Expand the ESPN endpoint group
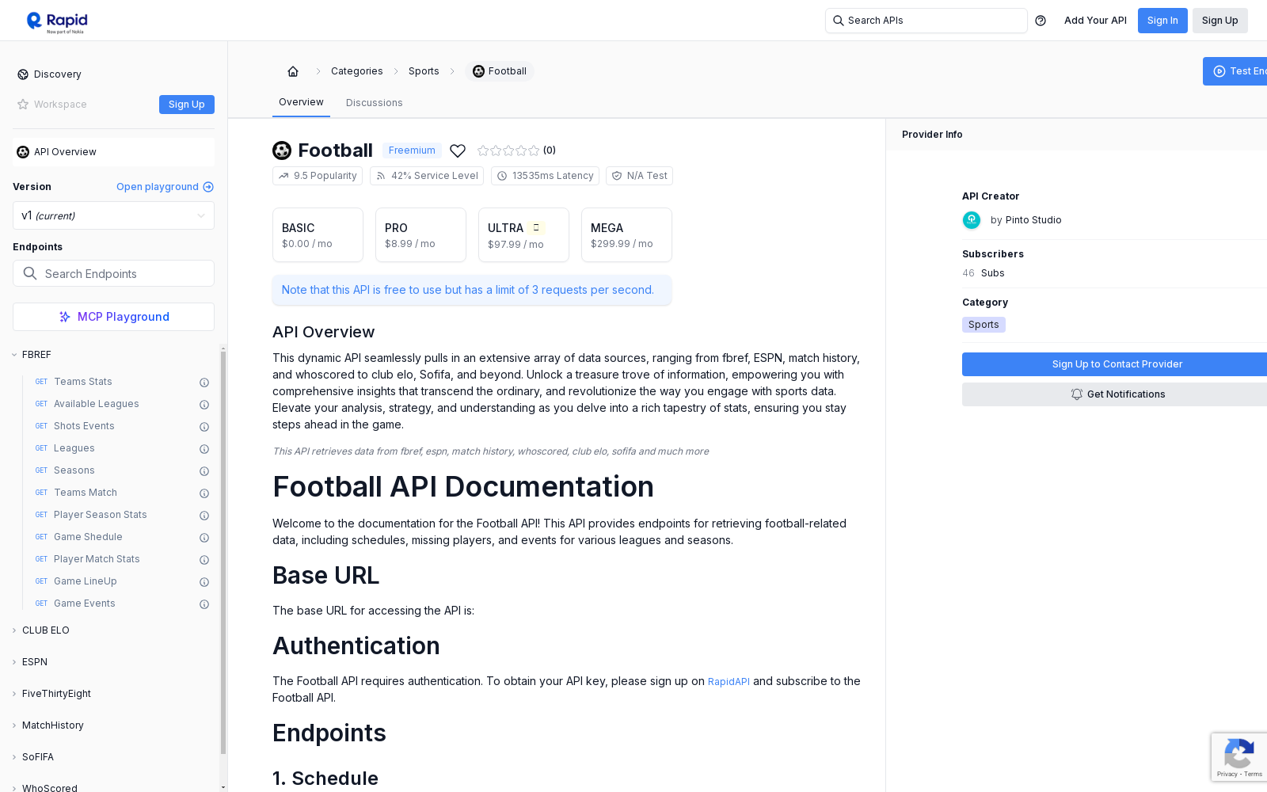This screenshot has height=792, width=1267. (14, 662)
